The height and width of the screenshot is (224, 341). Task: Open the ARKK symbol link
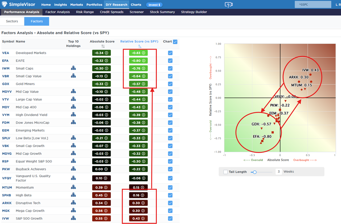click(x=7, y=203)
